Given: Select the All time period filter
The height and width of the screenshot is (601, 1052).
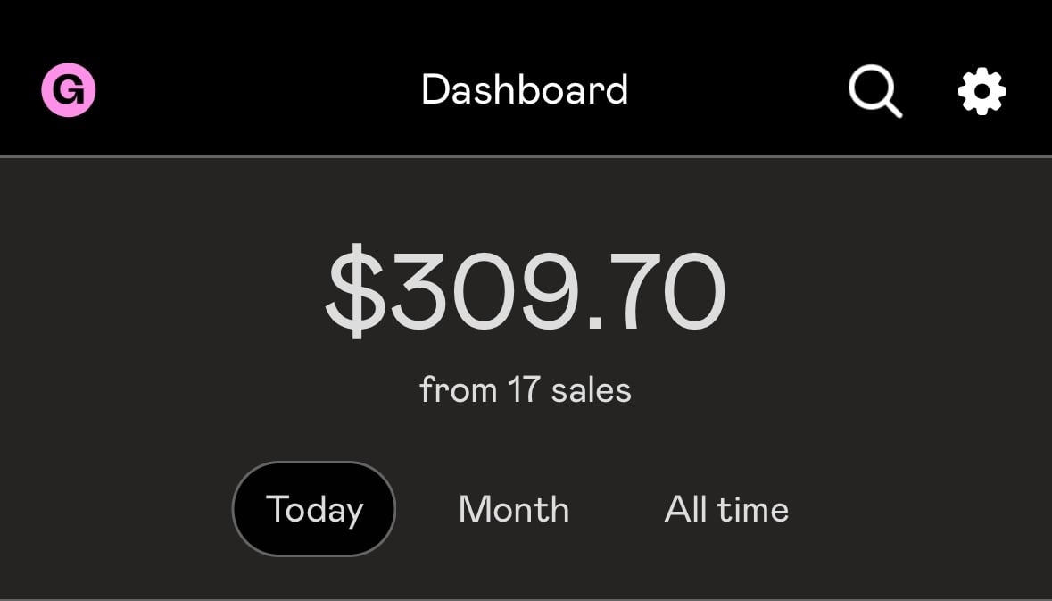Looking at the screenshot, I should point(726,509).
